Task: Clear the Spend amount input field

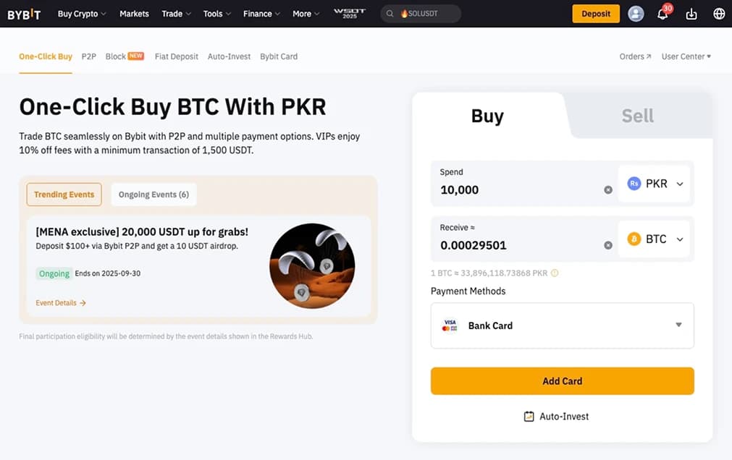Action: (x=608, y=189)
